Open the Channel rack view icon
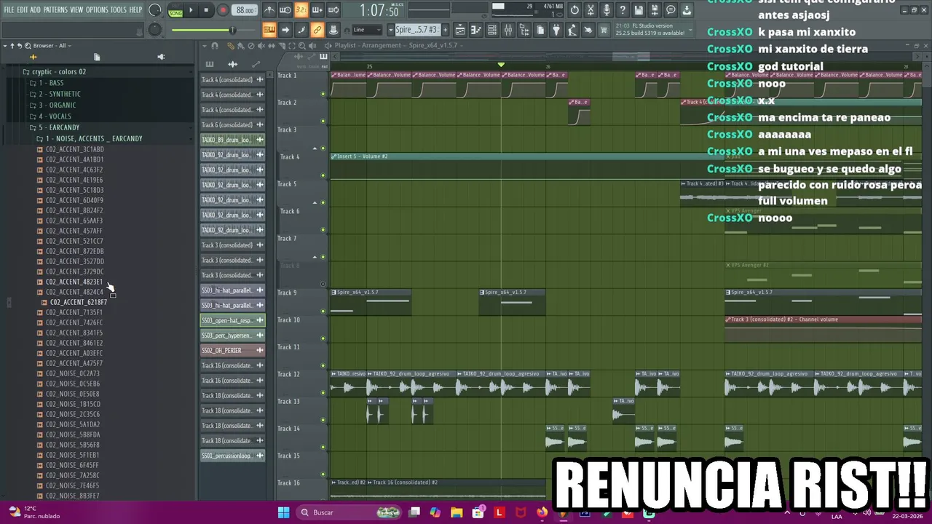 click(491, 30)
